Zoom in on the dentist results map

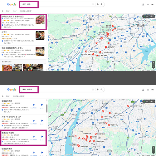154,148
